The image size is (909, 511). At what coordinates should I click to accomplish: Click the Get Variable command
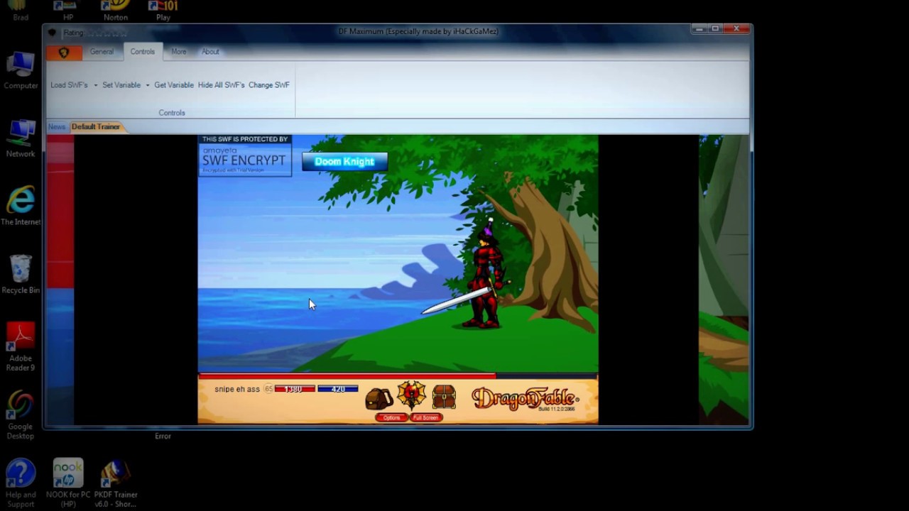pos(174,85)
